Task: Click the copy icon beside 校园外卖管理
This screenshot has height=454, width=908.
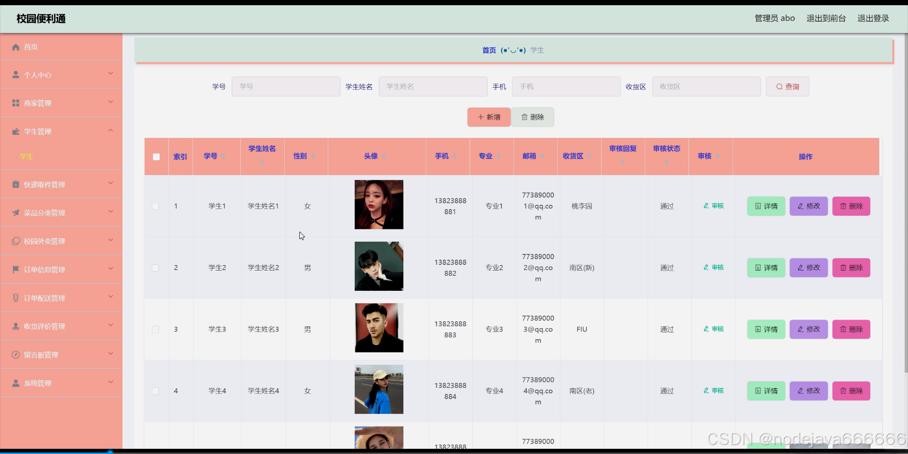Action: [x=16, y=241]
